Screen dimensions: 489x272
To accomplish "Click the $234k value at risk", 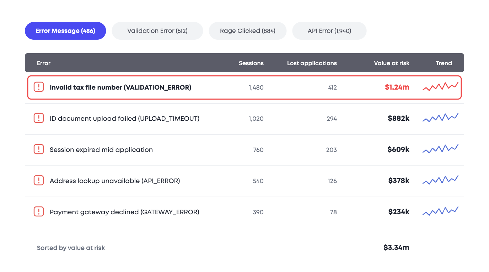I will pos(399,212).
